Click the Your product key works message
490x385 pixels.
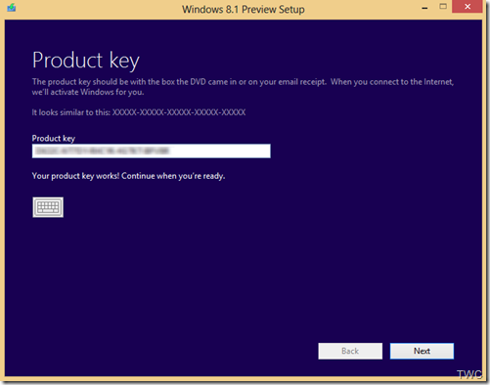[x=128, y=176]
